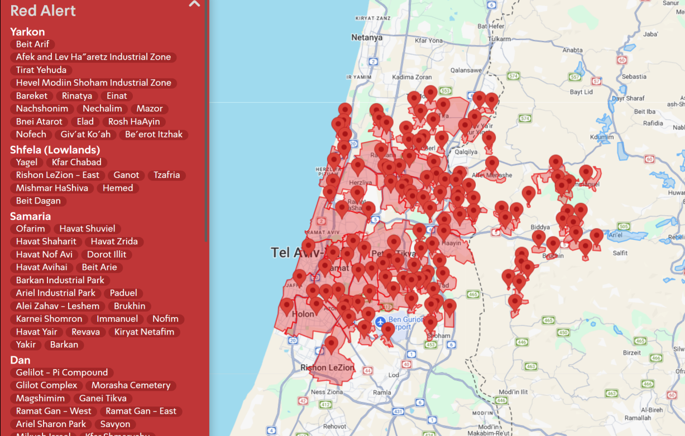Image resolution: width=685 pixels, height=436 pixels.
Task: Select the Alei Zahav - Leshem tag
Action: pos(58,306)
